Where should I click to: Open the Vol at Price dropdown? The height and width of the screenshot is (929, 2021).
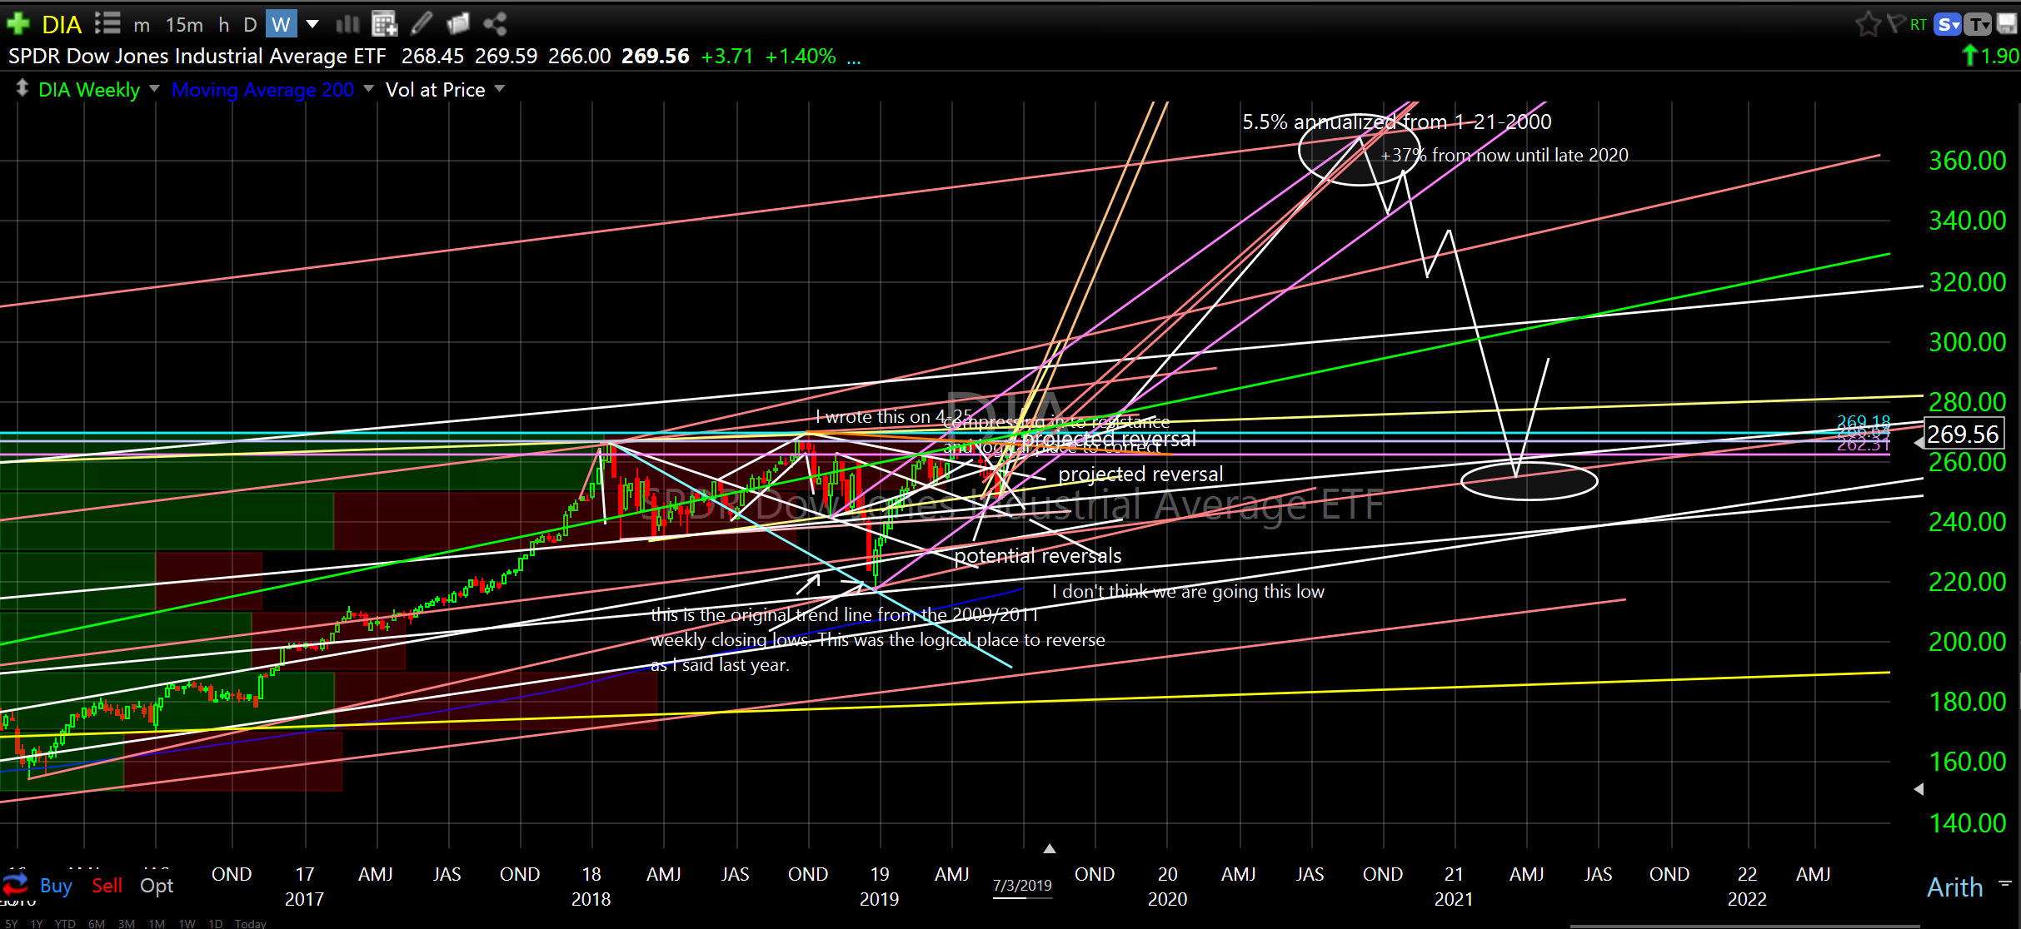click(x=500, y=88)
